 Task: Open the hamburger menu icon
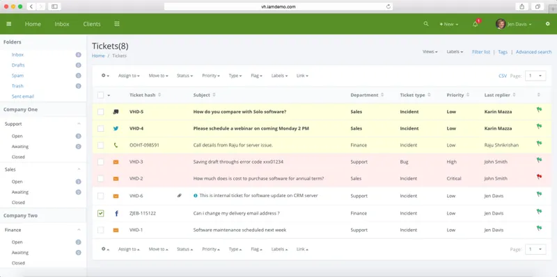click(9, 24)
